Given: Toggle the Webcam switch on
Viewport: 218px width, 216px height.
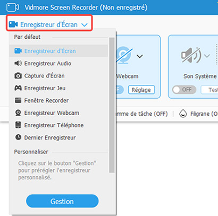Looking at the screenshot, I should pos(120,90).
